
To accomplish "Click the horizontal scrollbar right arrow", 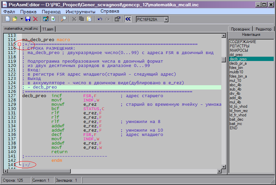I will tap(219, 171).
